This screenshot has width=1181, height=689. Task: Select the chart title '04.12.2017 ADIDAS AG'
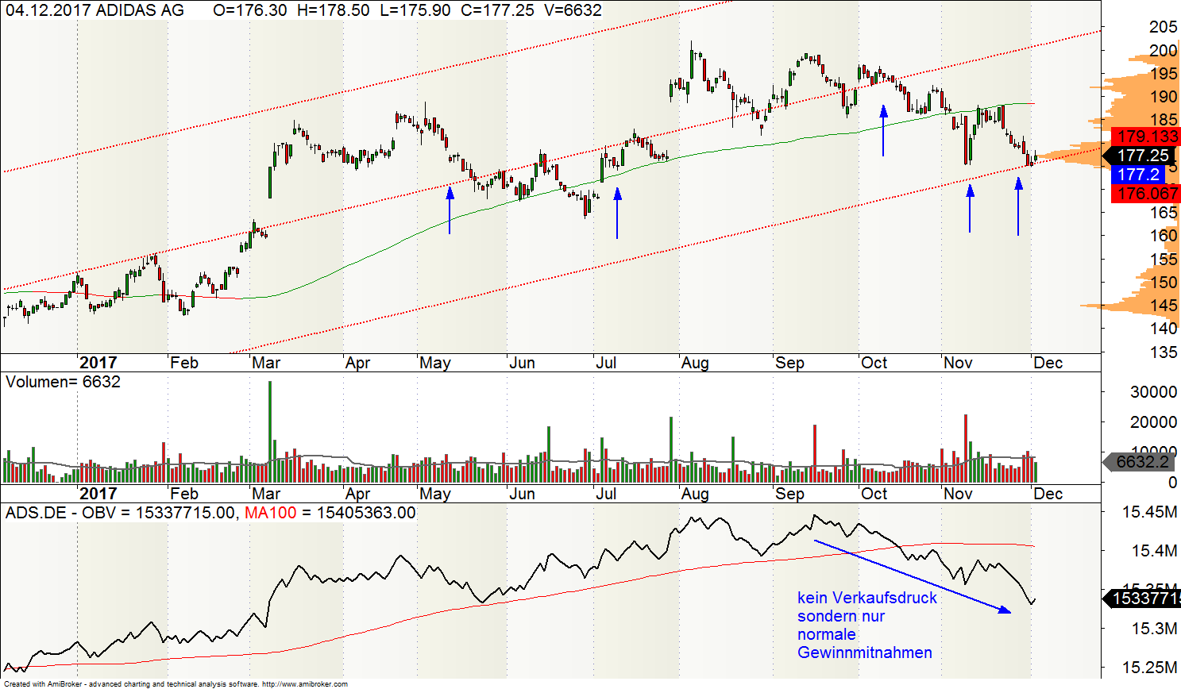95,10
